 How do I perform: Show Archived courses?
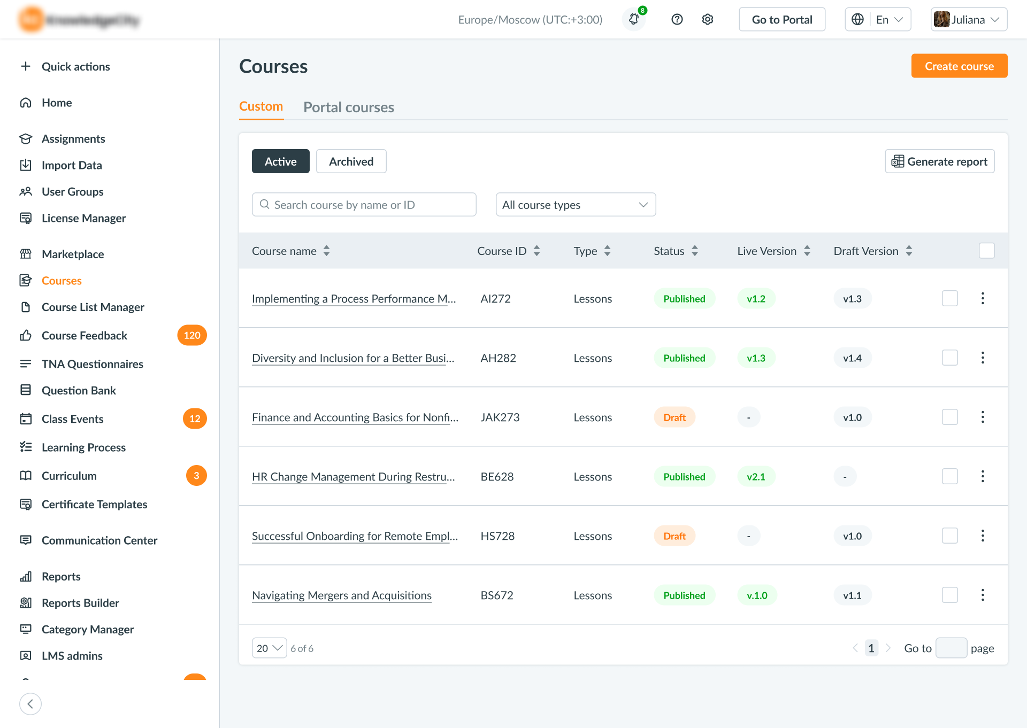pyautogui.click(x=351, y=161)
